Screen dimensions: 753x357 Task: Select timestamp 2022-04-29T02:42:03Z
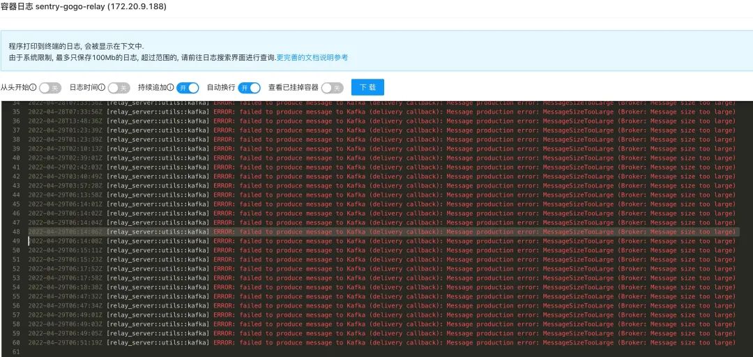(x=65, y=167)
